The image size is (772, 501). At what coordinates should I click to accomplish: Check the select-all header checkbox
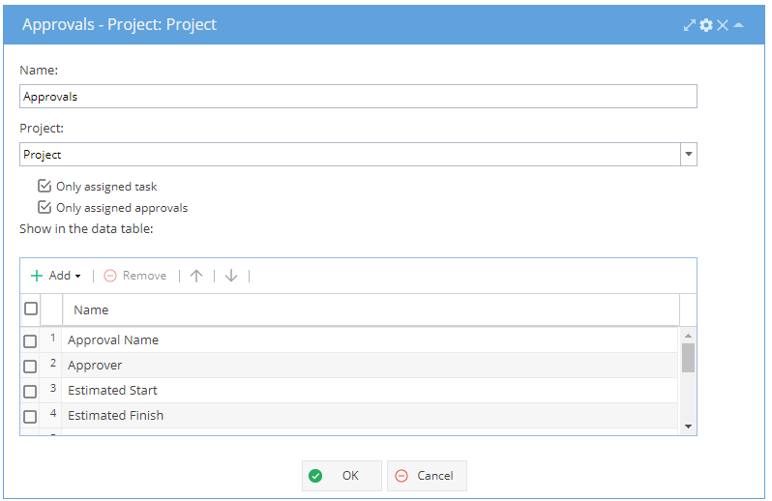pos(31,309)
